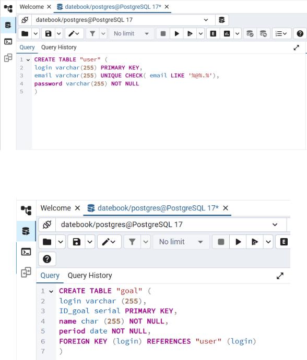Click PSQL tool terminal icon in top sidebar
Screen dimensions: 307x360
click(x=8, y=42)
